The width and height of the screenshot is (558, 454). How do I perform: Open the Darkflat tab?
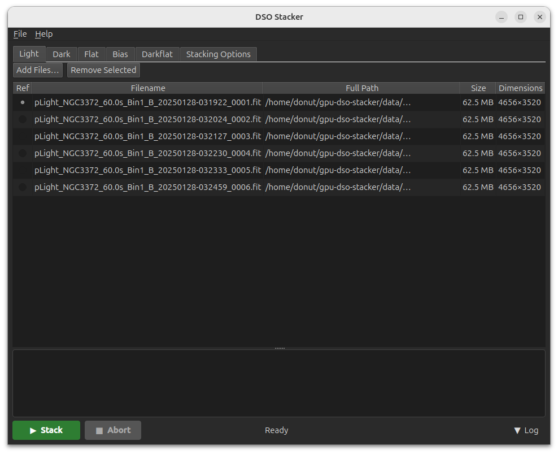157,54
